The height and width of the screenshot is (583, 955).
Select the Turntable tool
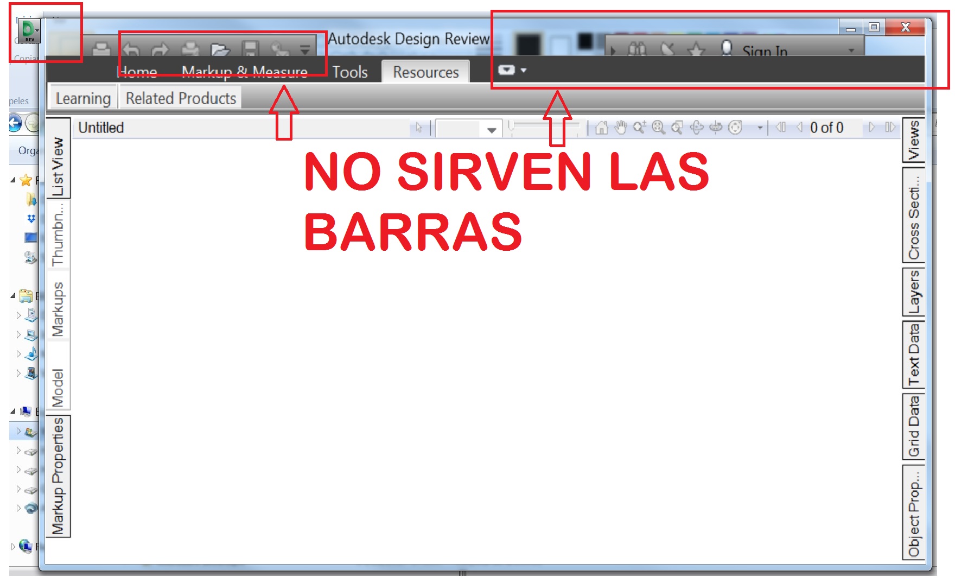tap(716, 128)
